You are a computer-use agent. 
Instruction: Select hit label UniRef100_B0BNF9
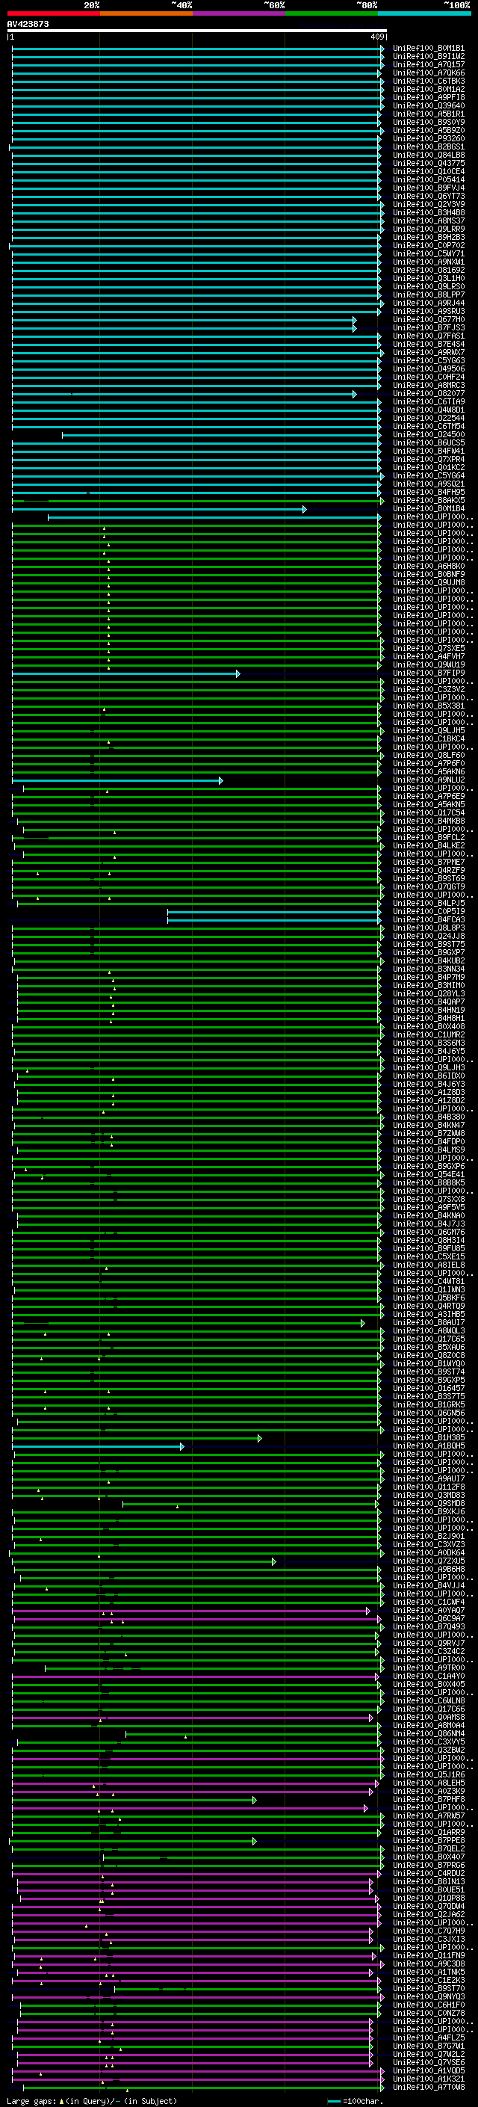pyautogui.click(x=429, y=575)
